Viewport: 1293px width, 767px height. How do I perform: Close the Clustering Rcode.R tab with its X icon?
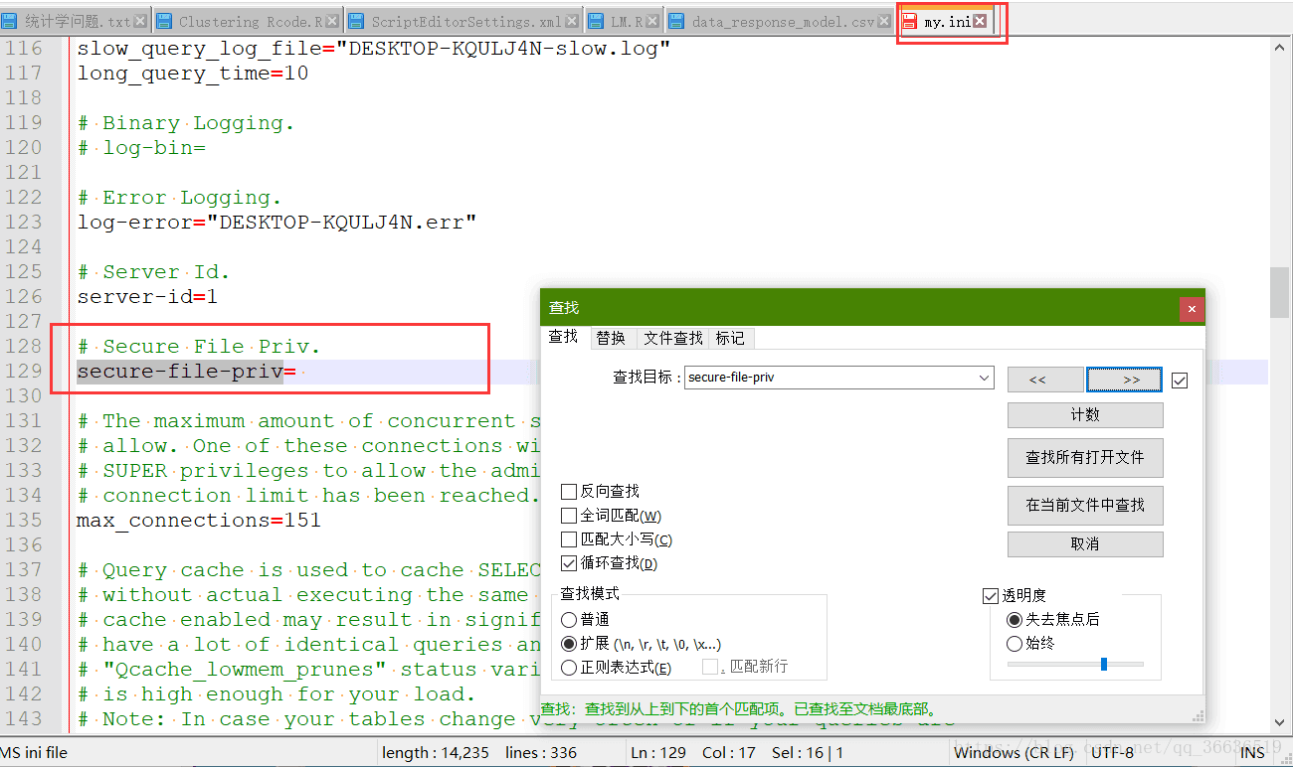coord(332,21)
